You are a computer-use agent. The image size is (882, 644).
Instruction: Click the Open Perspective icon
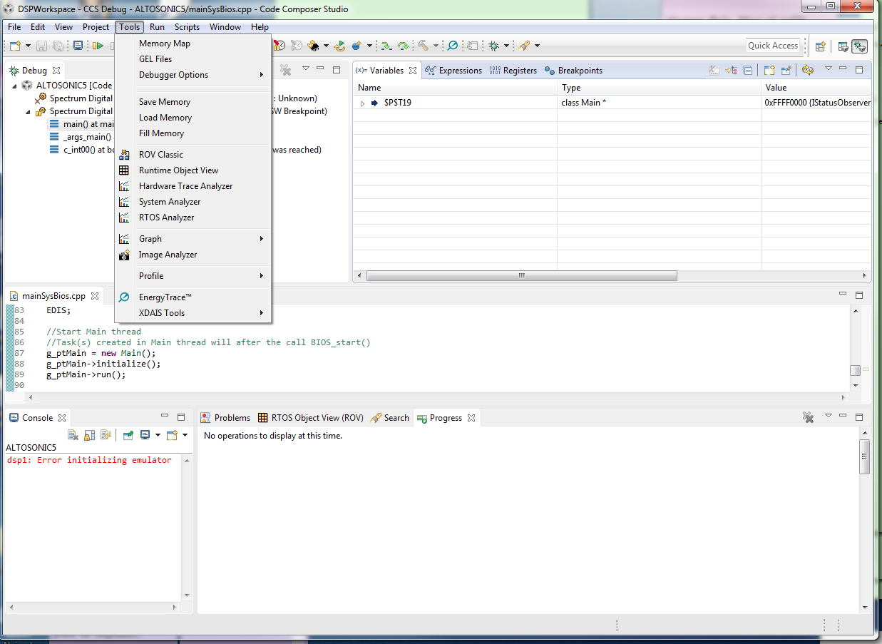[821, 46]
